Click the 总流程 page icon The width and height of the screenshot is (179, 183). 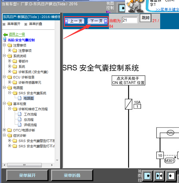20,119
